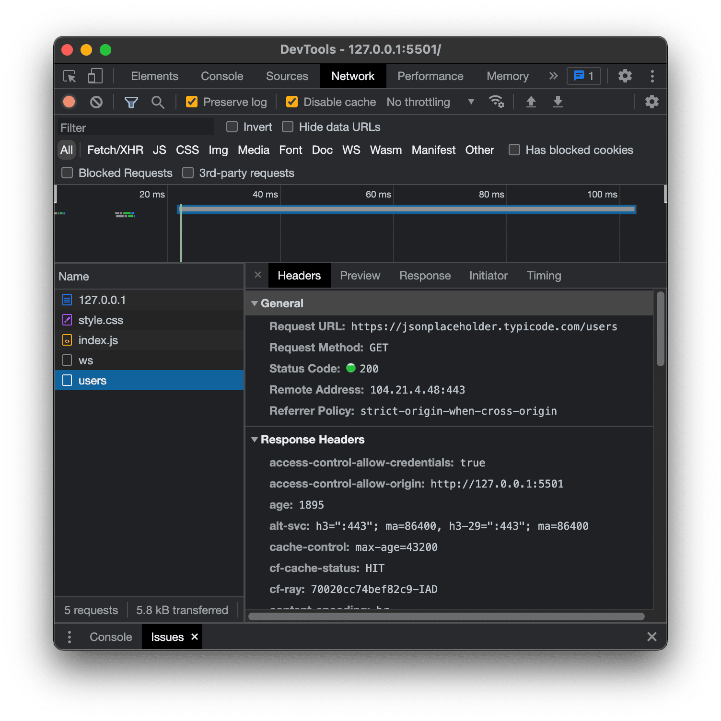Click the Filter text field

pyautogui.click(x=136, y=128)
